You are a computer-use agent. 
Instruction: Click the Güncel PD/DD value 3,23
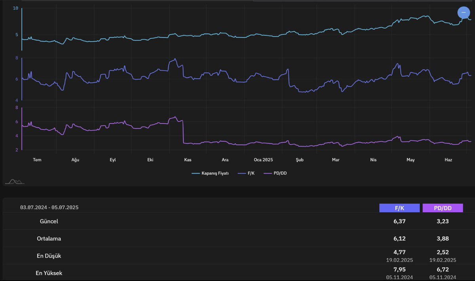(x=443, y=221)
